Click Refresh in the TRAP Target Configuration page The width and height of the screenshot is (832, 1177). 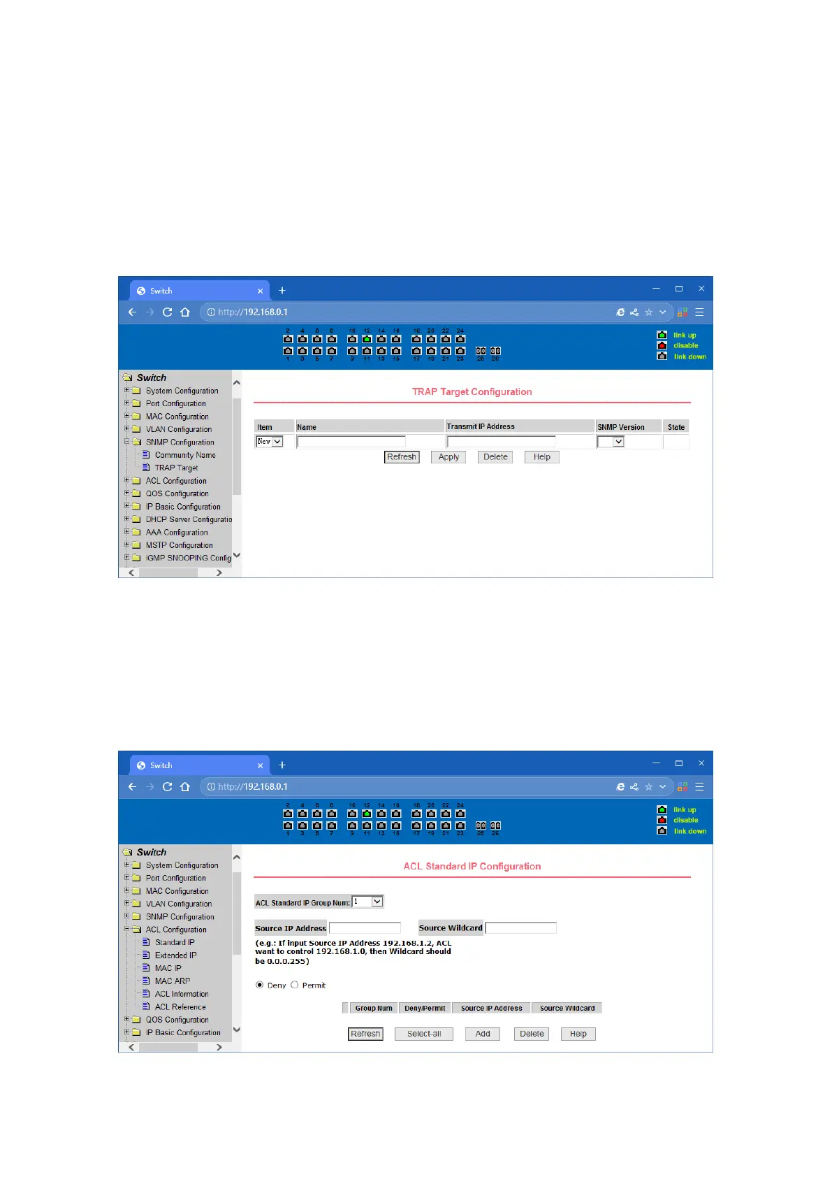pos(402,457)
